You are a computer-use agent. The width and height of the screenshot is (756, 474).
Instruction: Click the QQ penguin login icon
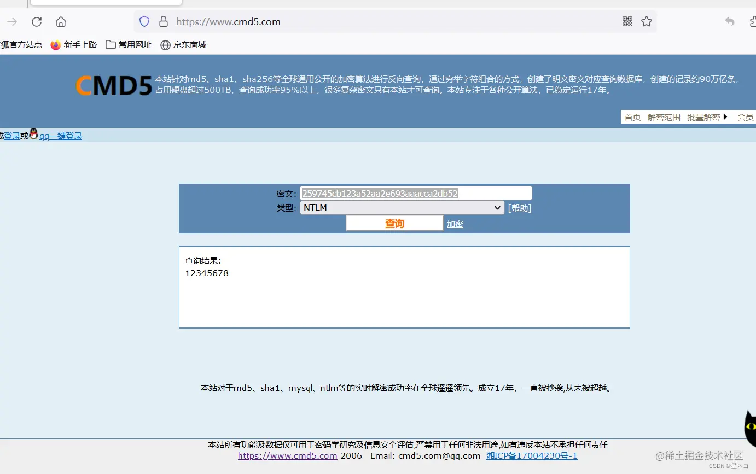coord(33,134)
